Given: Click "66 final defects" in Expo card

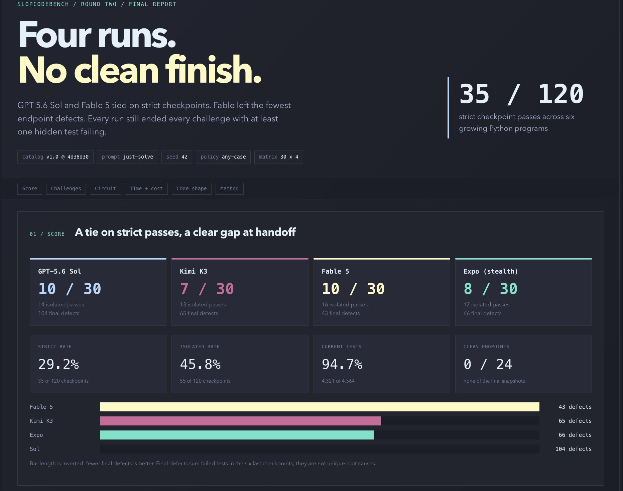Looking at the screenshot, I should tap(482, 313).
